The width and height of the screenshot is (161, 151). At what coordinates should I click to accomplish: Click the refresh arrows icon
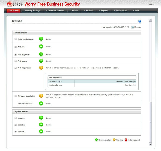click(x=133, y=27)
